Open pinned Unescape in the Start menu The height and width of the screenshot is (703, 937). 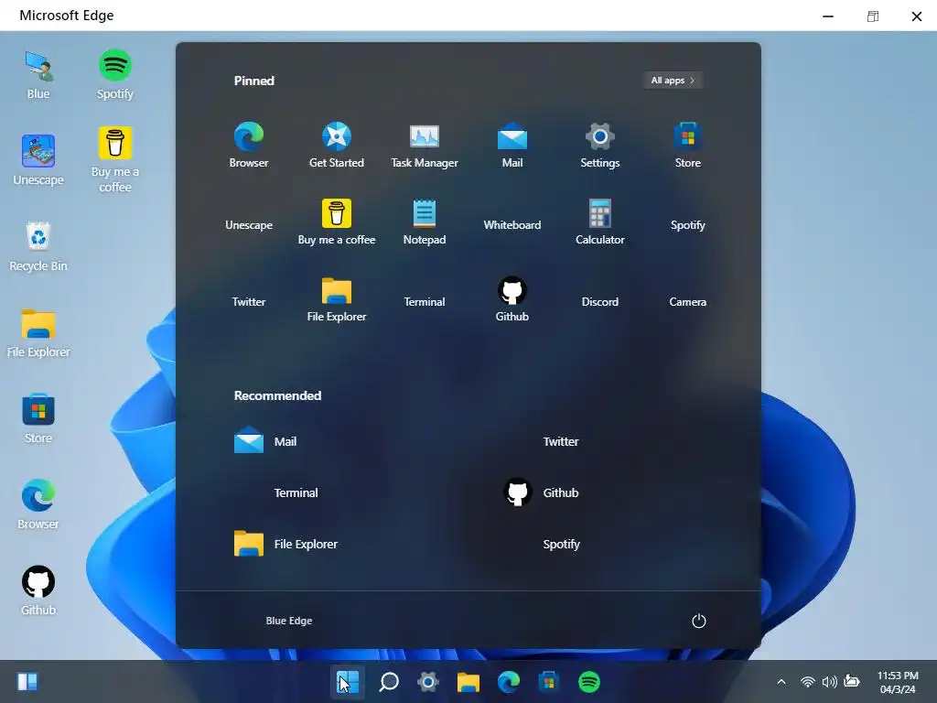tap(249, 225)
